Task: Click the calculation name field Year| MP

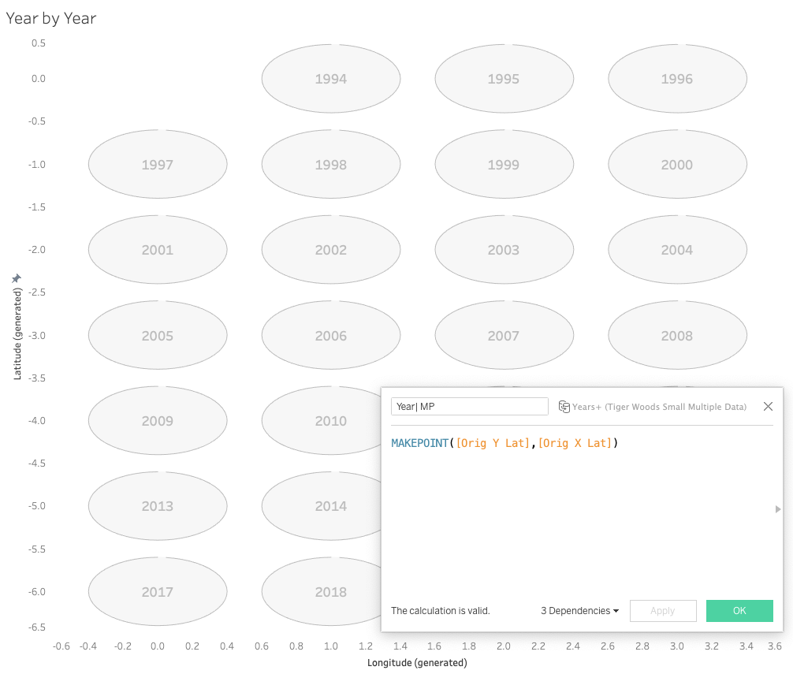Action: (469, 407)
